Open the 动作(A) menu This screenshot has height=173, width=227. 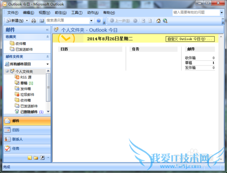coord(93,13)
